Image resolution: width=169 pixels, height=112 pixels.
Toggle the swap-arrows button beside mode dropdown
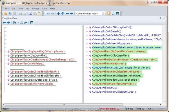pyautogui.click(x=113, y=13)
